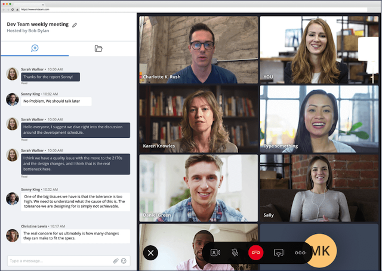
Task: Click the 'Hello everyone, I suggest we dive' message
Action: [x=76, y=130]
